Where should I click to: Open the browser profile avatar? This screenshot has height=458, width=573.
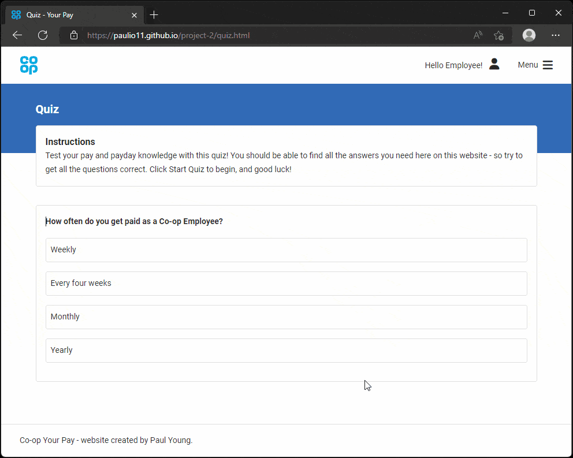tap(529, 35)
